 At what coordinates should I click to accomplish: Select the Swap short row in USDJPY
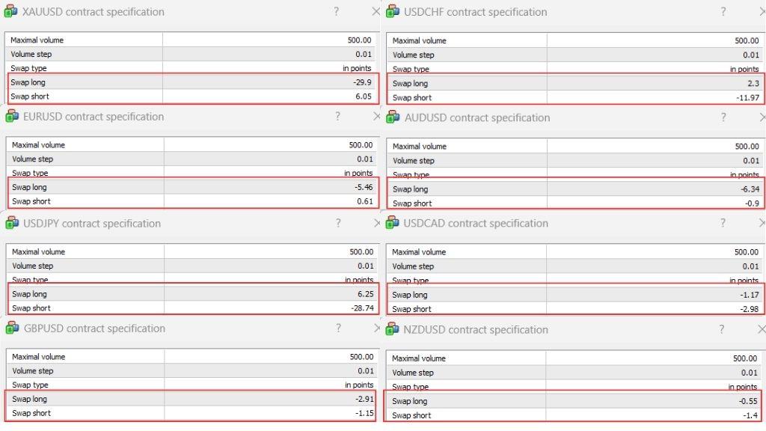coord(191,308)
